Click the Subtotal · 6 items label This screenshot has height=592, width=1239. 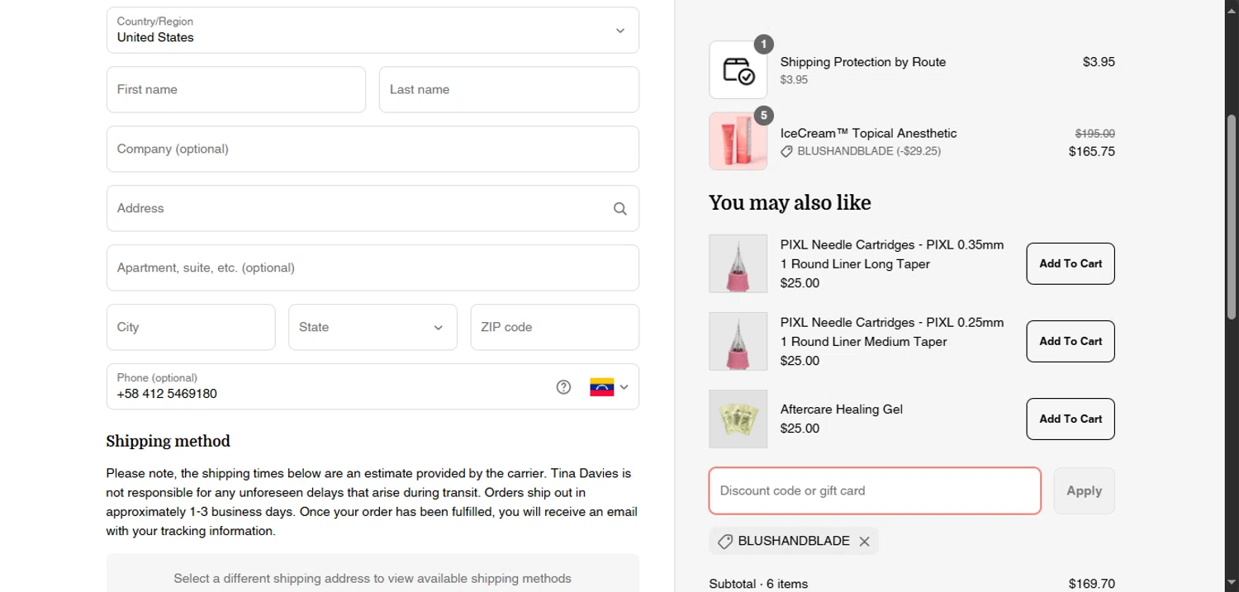point(758,584)
